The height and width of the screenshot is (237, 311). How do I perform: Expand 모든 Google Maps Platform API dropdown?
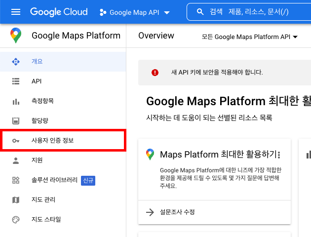click(x=250, y=37)
